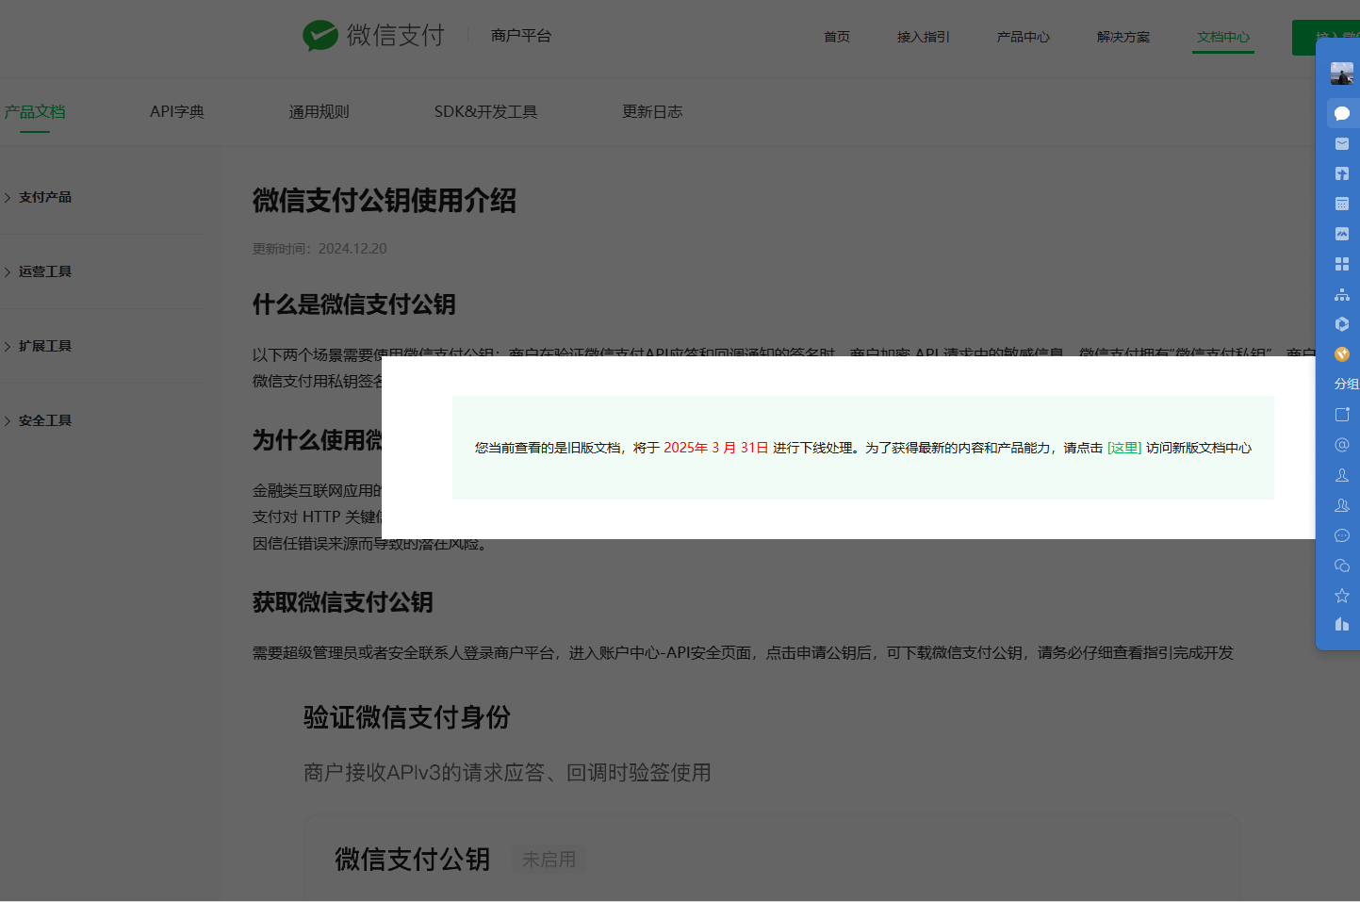Click the orange round badge icon
Screen dimensions: 1360x902
coord(1342,354)
